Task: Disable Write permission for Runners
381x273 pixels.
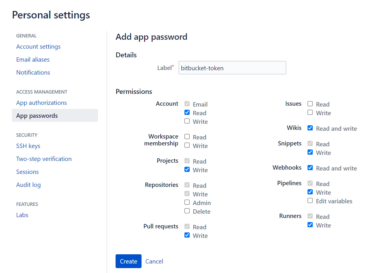Action: pos(310,225)
